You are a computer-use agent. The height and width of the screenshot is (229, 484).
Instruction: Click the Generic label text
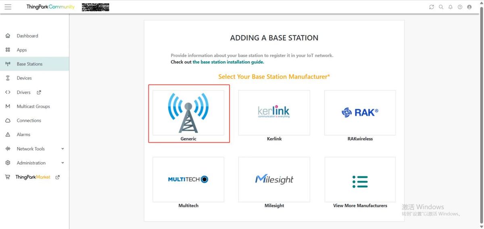pyautogui.click(x=188, y=139)
